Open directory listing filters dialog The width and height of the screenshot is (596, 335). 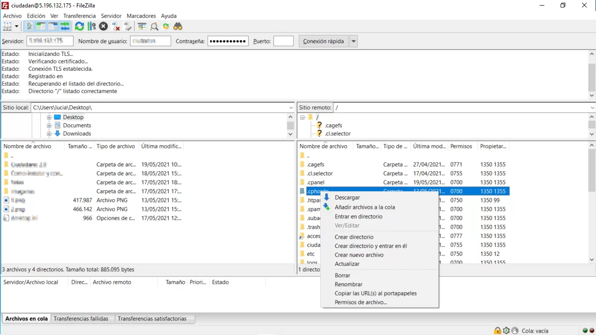[x=142, y=27]
